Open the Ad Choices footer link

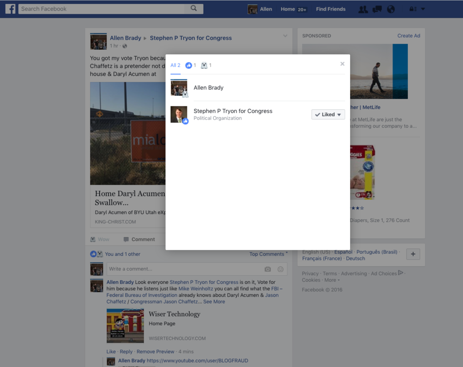click(x=387, y=274)
